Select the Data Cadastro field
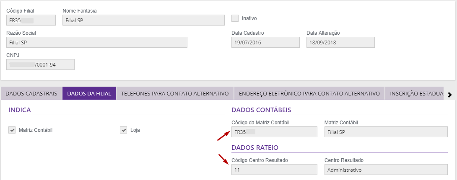Screen dimensions: 457x180 265,42
